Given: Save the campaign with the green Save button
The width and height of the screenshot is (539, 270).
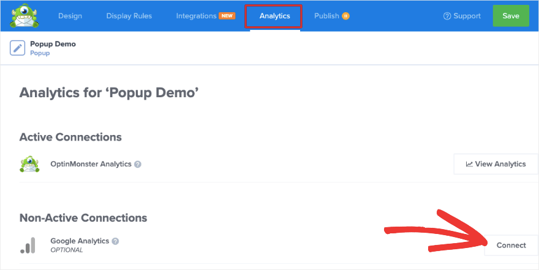Looking at the screenshot, I should [511, 16].
